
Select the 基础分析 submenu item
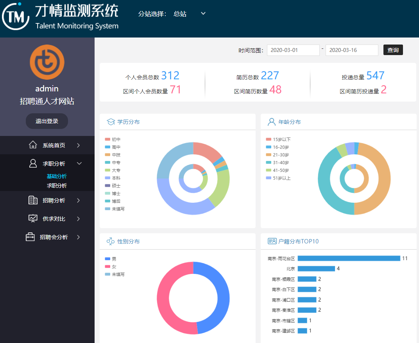tap(57, 176)
